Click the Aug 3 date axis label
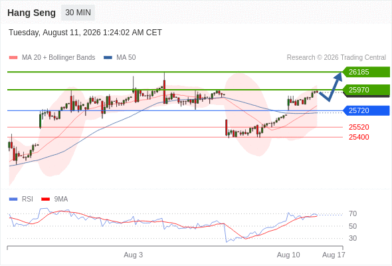This screenshot has width=392, height=266. coord(134,255)
